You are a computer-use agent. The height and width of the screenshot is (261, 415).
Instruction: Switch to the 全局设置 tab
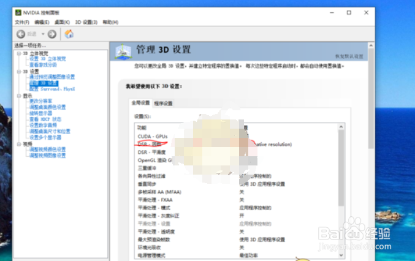pos(140,103)
